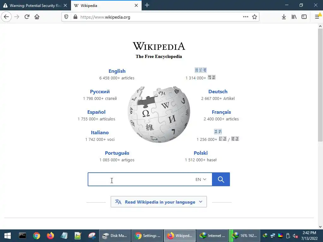Open Deutsch Wikipedia
This screenshot has width=323, height=242.
[218, 92]
